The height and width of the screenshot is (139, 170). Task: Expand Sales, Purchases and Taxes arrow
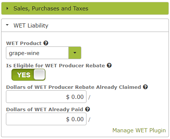[x=7, y=9]
